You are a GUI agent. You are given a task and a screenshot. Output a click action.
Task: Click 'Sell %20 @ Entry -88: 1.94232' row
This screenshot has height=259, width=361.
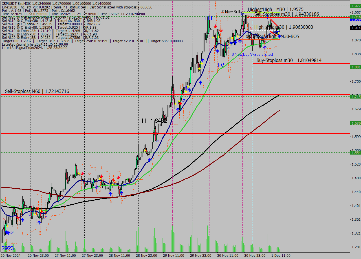coord(50,38)
